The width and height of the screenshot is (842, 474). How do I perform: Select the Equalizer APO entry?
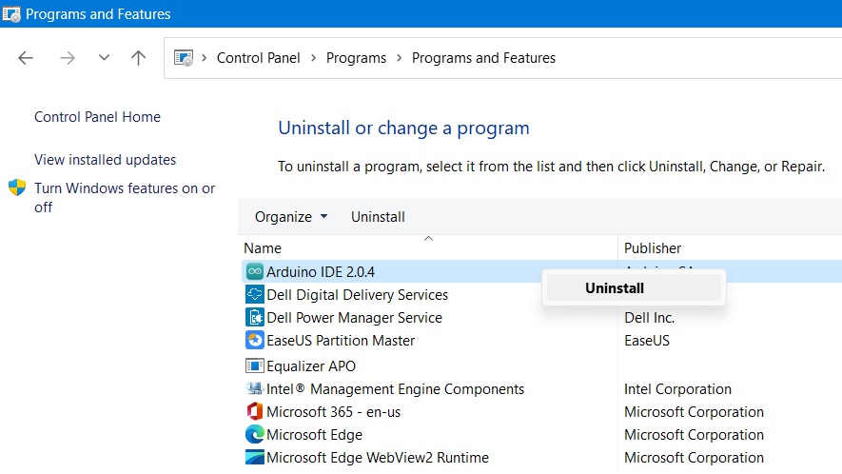311,366
